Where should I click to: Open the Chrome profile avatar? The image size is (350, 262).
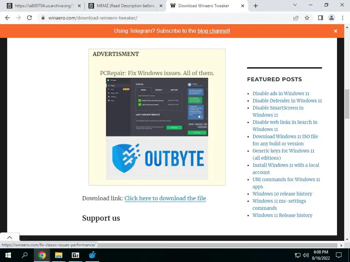(x=332, y=18)
